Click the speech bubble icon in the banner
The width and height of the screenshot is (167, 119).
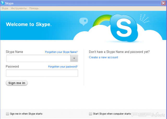pyautogui.click(x=84, y=22)
